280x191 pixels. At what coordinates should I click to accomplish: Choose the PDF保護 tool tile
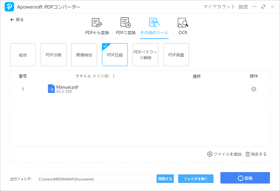point(176,54)
